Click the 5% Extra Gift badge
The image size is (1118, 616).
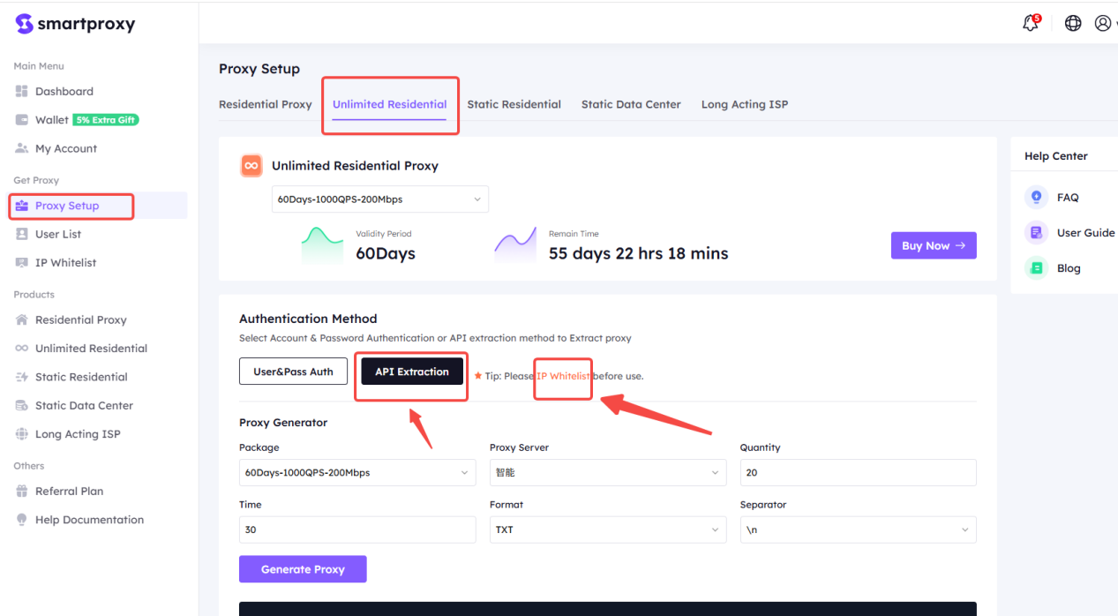tap(106, 120)
